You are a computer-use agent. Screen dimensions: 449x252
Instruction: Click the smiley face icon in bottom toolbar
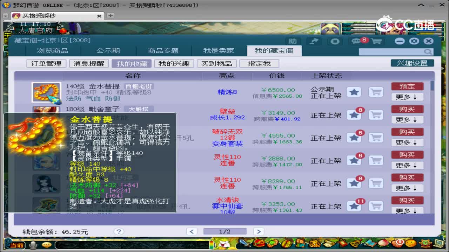[x=411, y=243]
